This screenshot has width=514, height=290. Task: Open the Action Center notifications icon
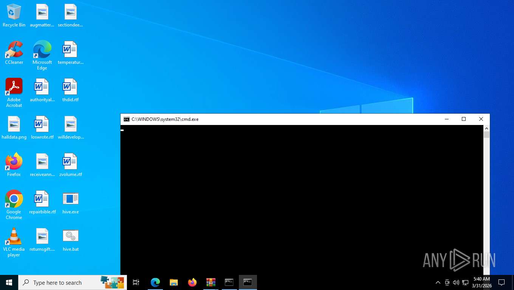[x=502, y=282]
